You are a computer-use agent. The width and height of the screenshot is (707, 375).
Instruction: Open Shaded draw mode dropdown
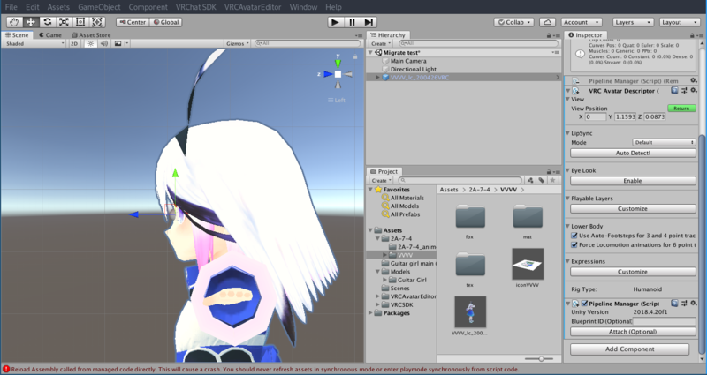pos(34,43)
